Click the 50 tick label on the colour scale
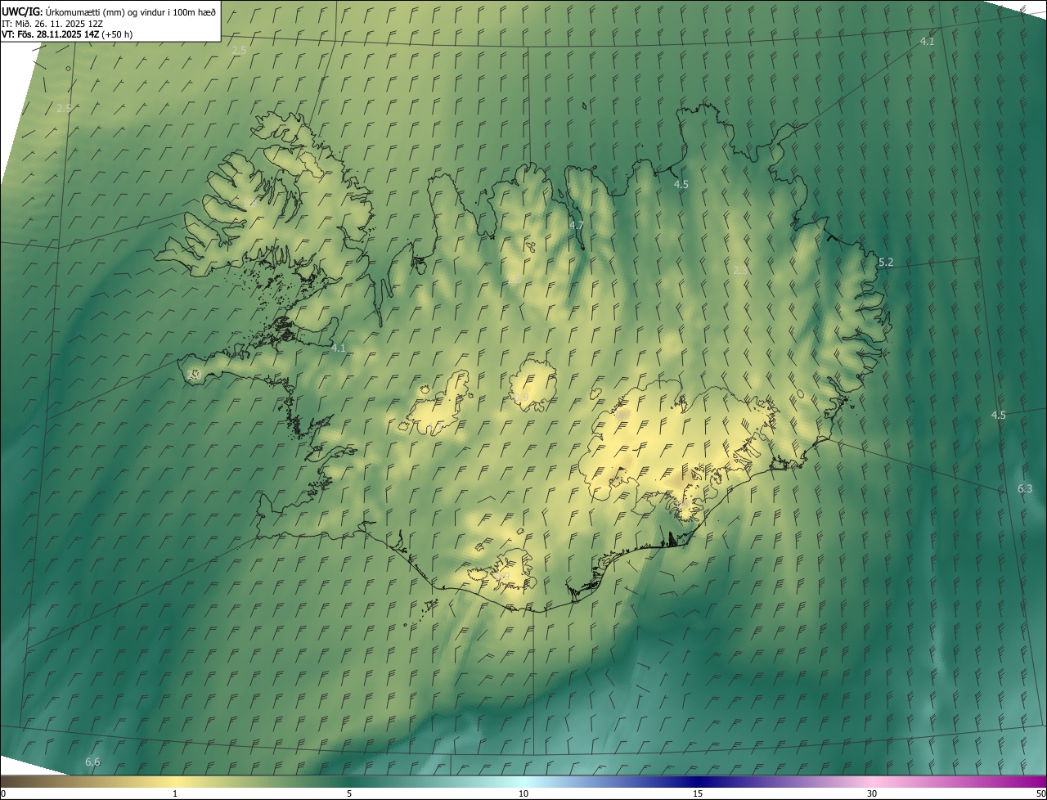1047x800 pixels. click(1040, 793)
